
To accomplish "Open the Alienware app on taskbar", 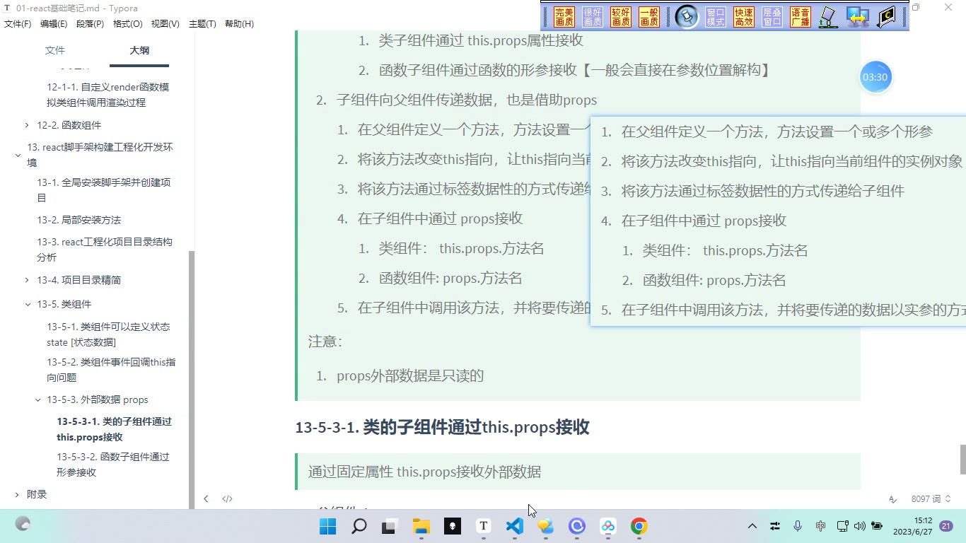I will (x=453, y=526).
